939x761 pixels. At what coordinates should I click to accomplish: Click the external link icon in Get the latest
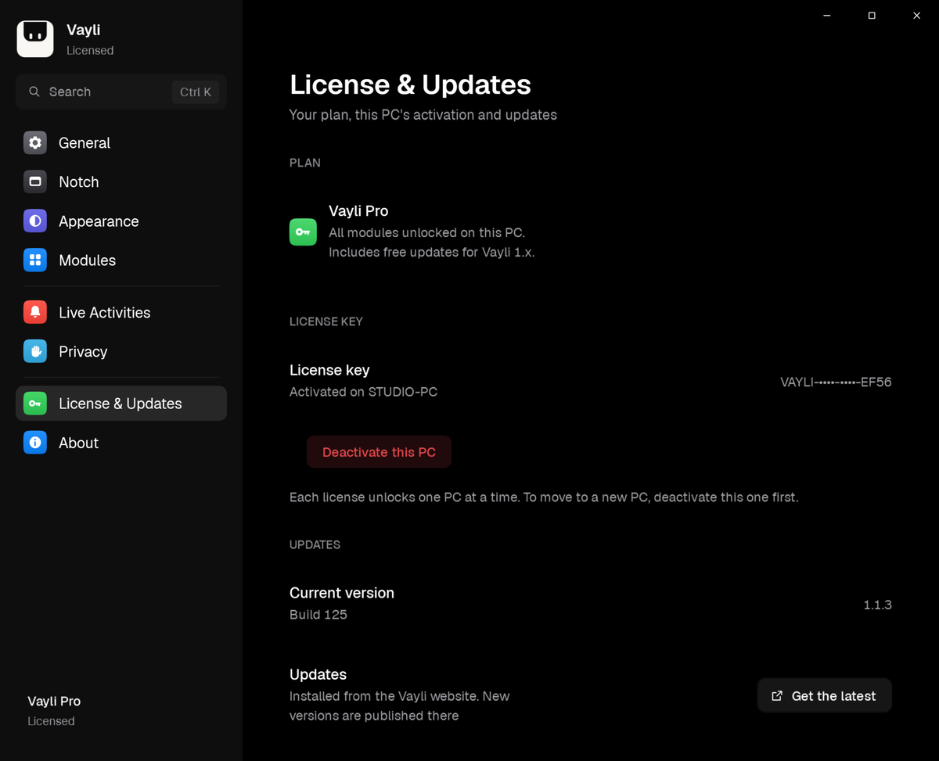[x=777, y=696]
